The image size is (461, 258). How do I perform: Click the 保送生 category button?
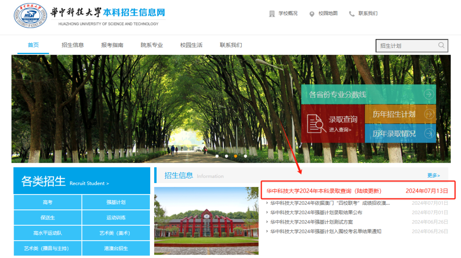[x=48, y=218]
